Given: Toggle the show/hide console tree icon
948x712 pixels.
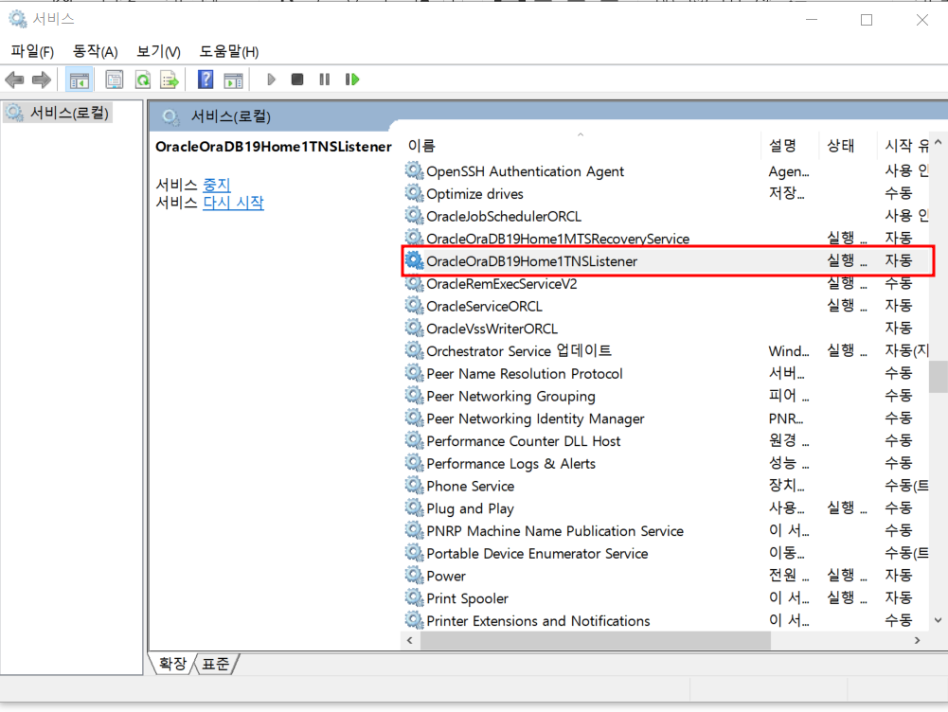Looking at the screenshot, I should click(x=80, y=80).
